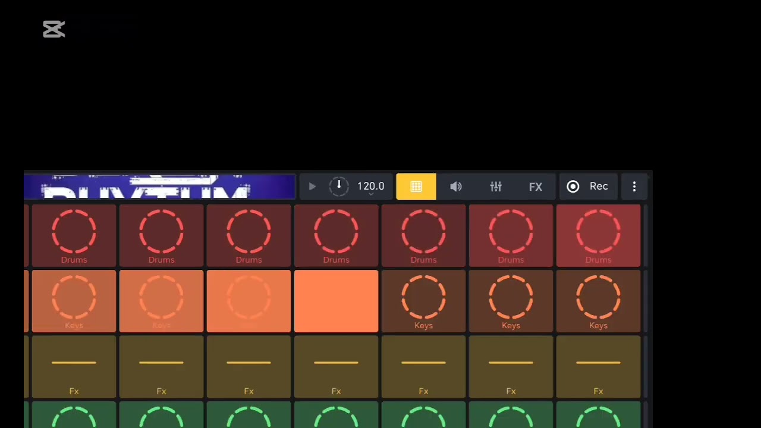761x428 pixels.
Task: Click the speaker volume icon
Action: coord(456,187)
